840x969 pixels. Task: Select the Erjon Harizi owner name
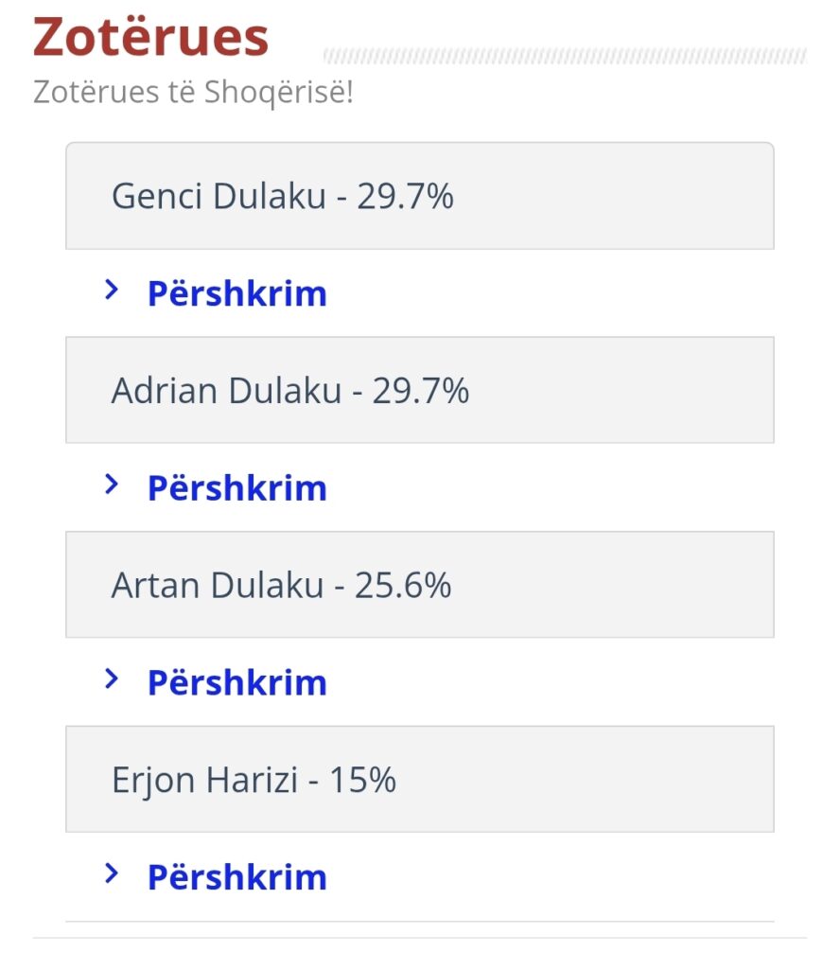pyautogui.click(x=204, y=780)
